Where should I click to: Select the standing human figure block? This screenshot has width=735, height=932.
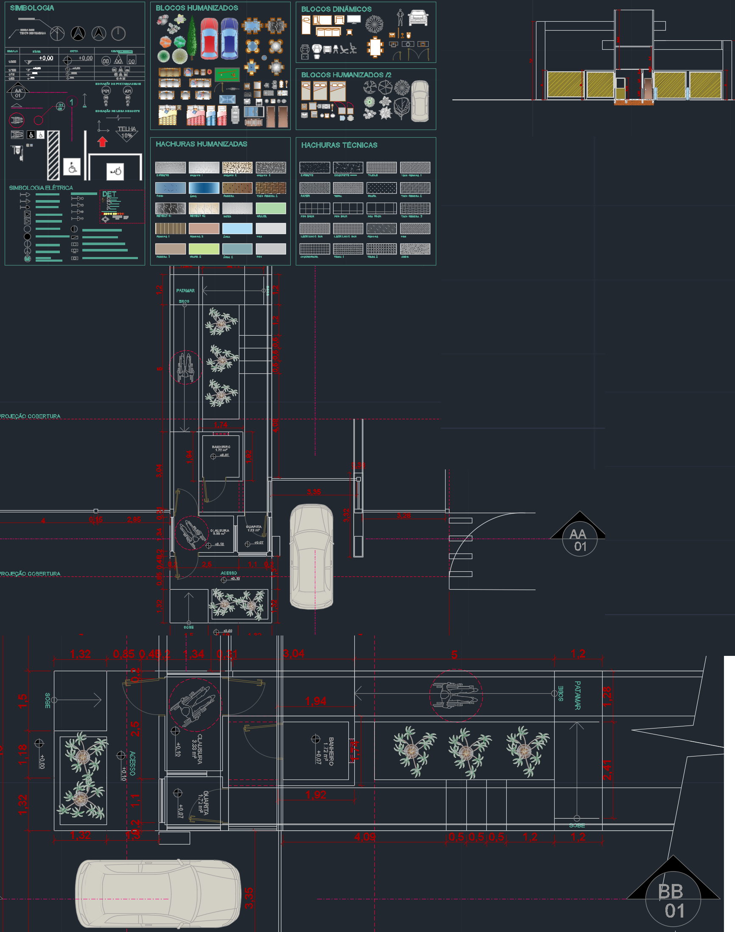[x=400, y=18]
